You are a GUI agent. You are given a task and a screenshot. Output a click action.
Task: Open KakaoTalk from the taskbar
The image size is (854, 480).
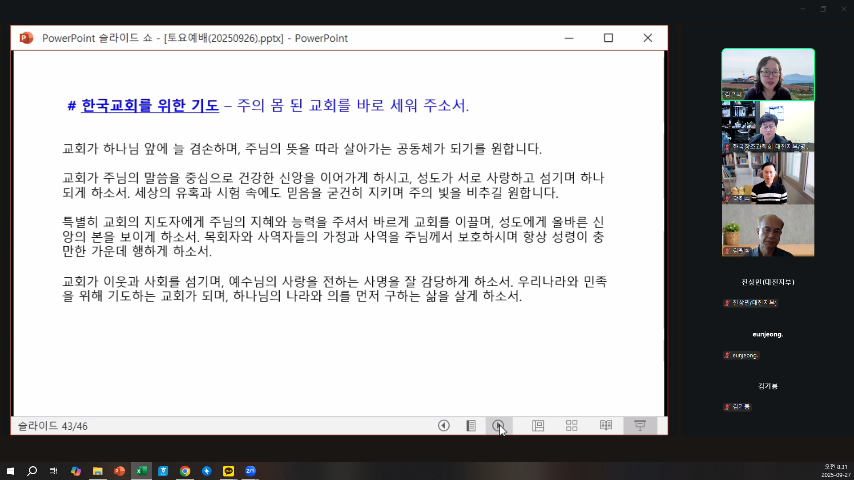pyautogui.click(x=229, y=471)
